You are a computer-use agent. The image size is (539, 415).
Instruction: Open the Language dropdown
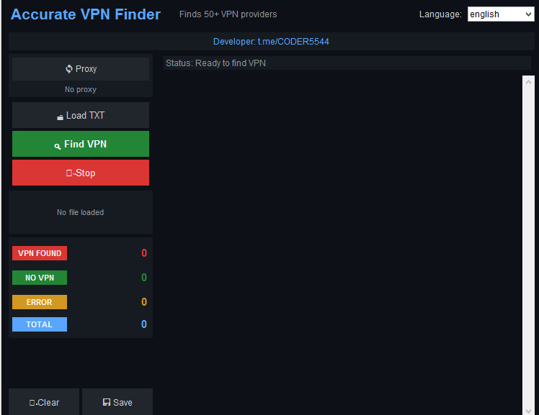[500, 14]
